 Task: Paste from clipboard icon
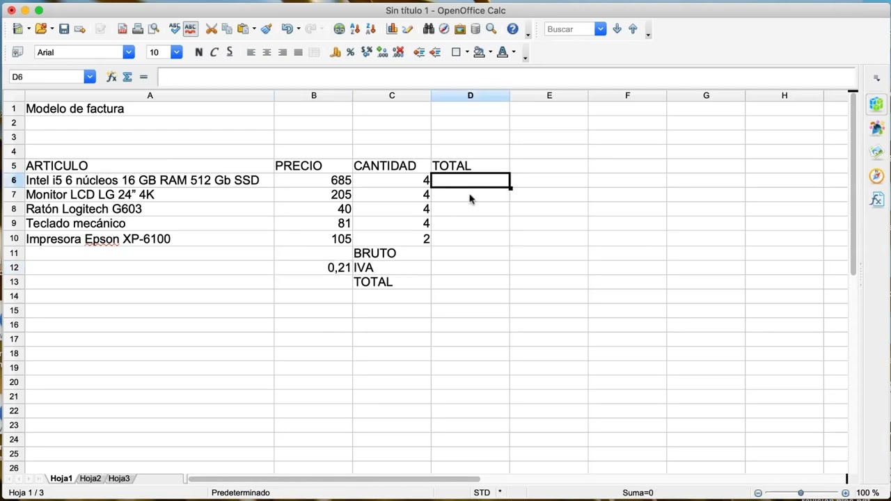tap(243, 29)
